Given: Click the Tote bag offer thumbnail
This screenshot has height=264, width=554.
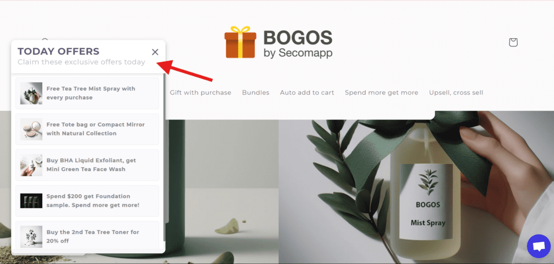Looking at the screenshot, I should [x=31, y=129].
